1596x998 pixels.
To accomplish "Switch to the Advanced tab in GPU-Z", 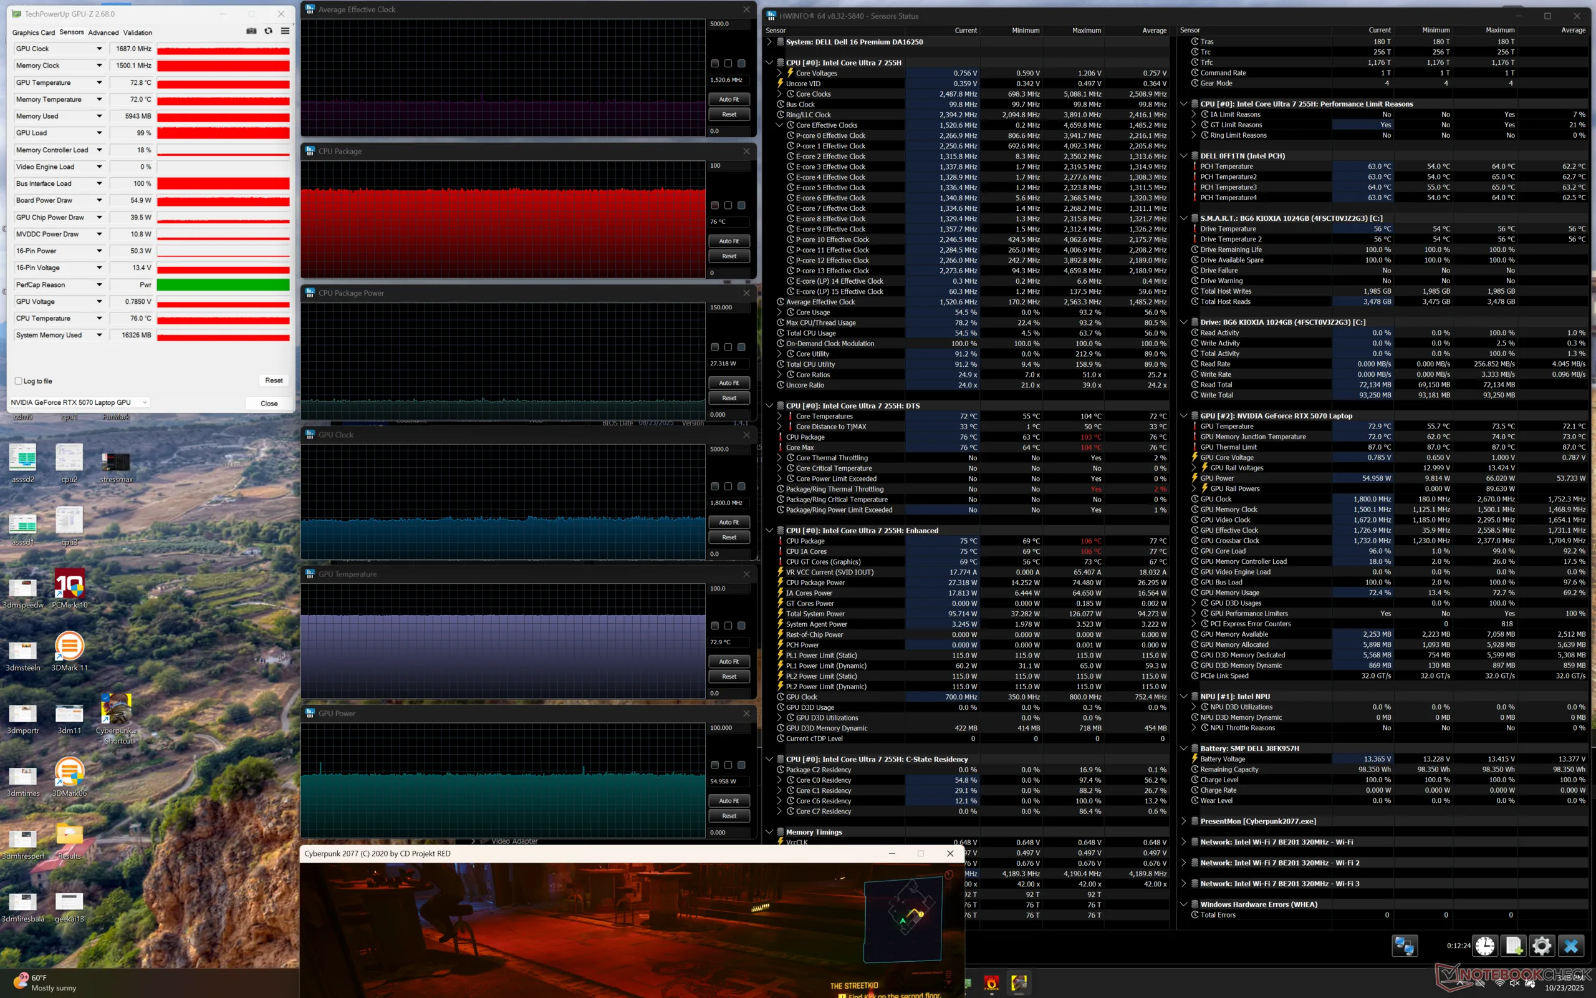I will (x=103, y=32).
